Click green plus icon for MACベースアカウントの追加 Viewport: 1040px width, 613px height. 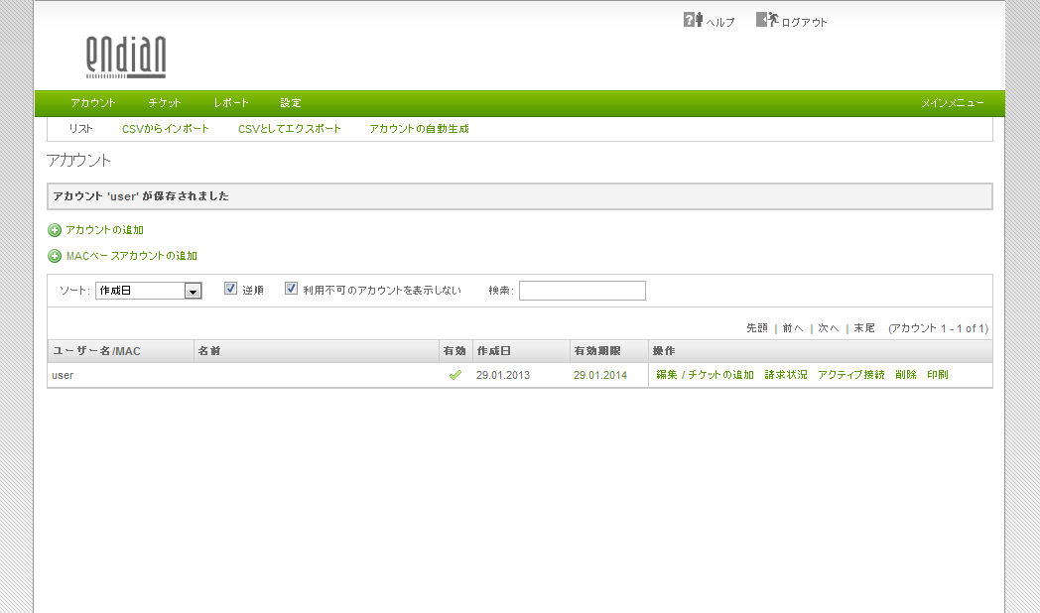(x=55, y=256)
